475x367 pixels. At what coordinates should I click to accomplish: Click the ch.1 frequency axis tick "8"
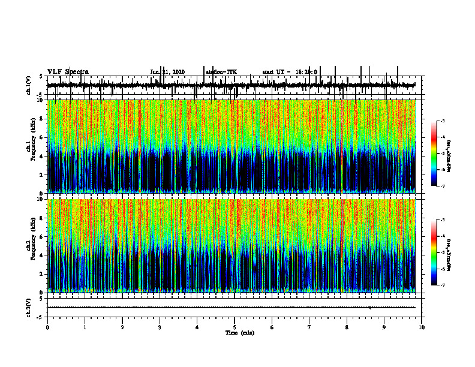tap(42, 119)
